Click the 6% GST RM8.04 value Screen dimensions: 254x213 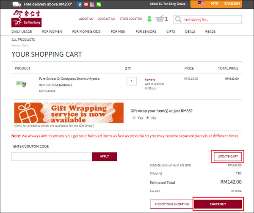(x=236, y=191)
